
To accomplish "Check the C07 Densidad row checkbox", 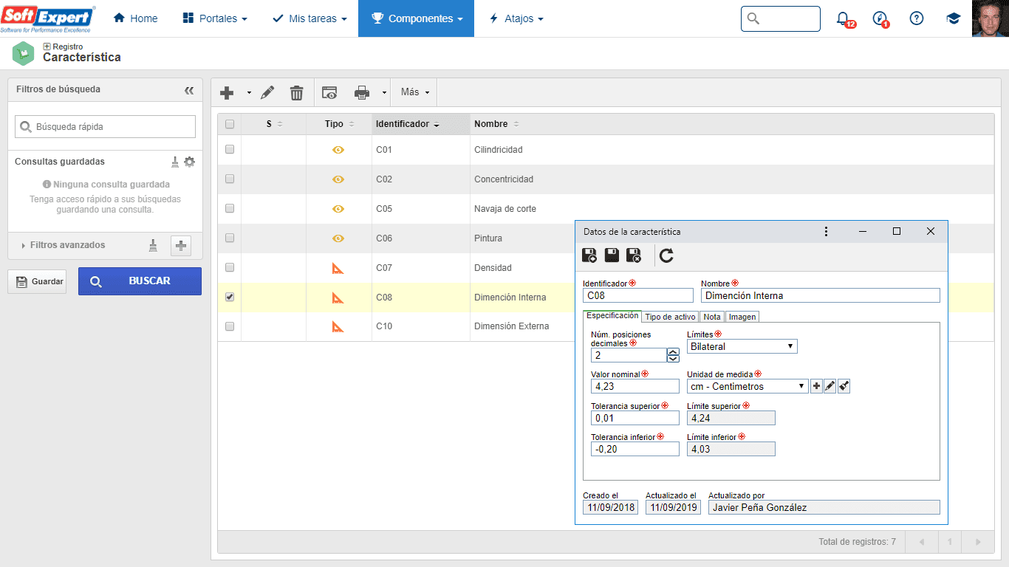I will coord(230,267).
